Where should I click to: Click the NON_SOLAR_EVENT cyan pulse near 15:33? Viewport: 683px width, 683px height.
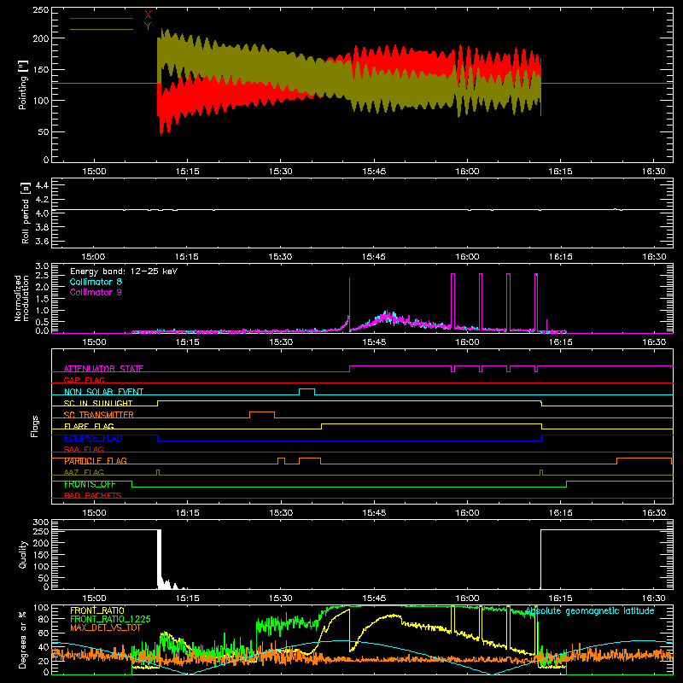pyautogui.click(x=307, y=392)
